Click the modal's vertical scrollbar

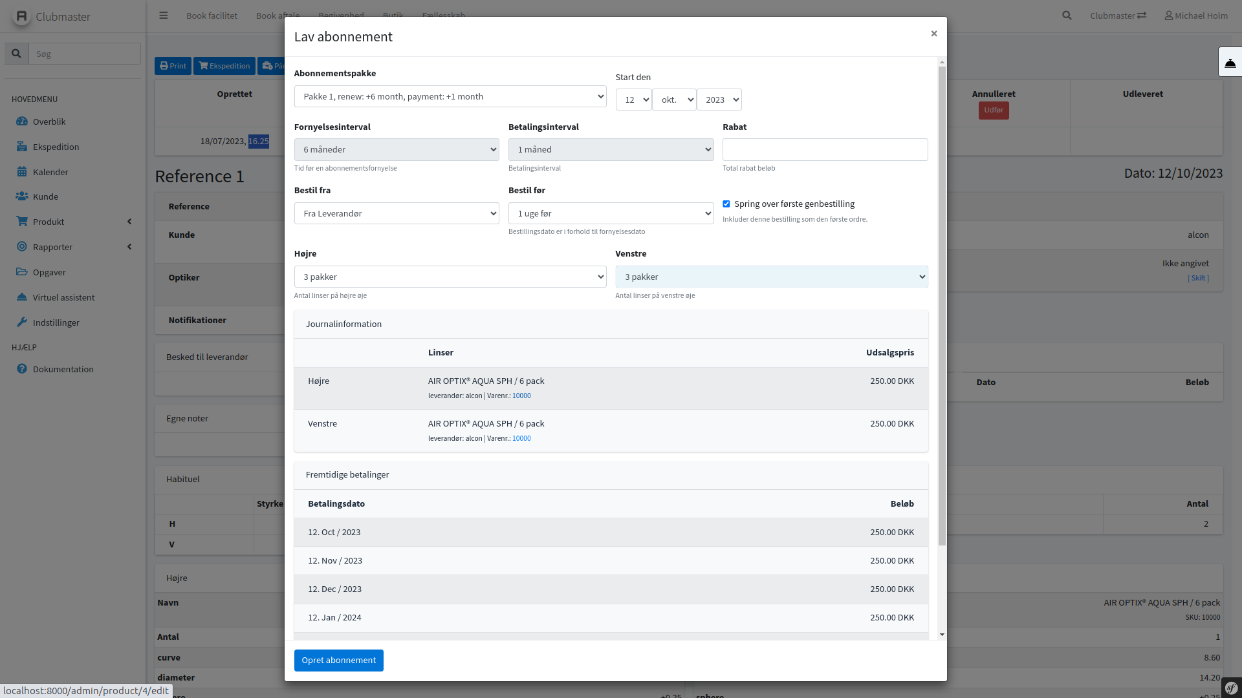[942, 304]
